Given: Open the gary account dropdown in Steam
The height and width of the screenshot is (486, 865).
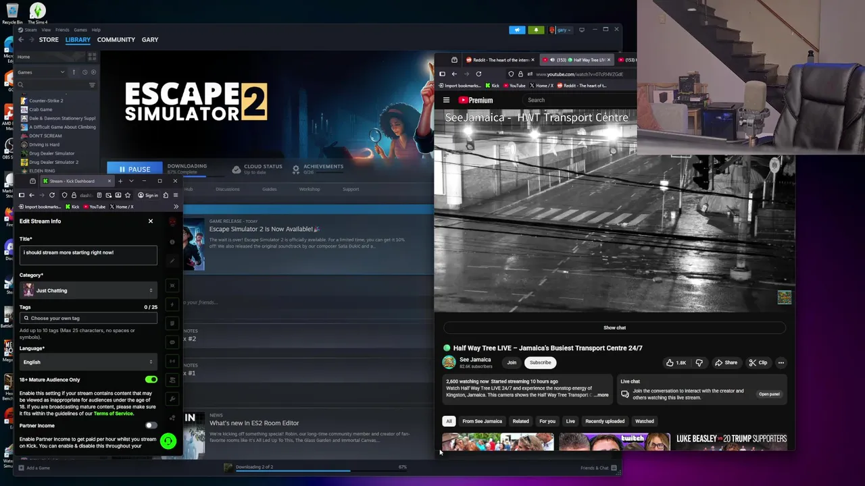Looking at the screenshot, I should click(561, 30).
